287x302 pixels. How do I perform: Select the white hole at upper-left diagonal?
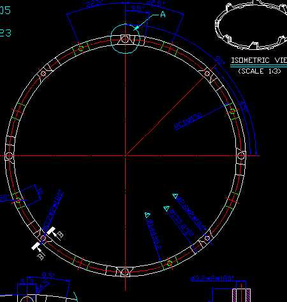point(43,74)
